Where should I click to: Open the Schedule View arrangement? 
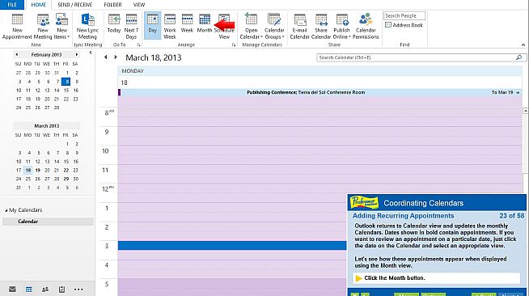click(224, 27)
